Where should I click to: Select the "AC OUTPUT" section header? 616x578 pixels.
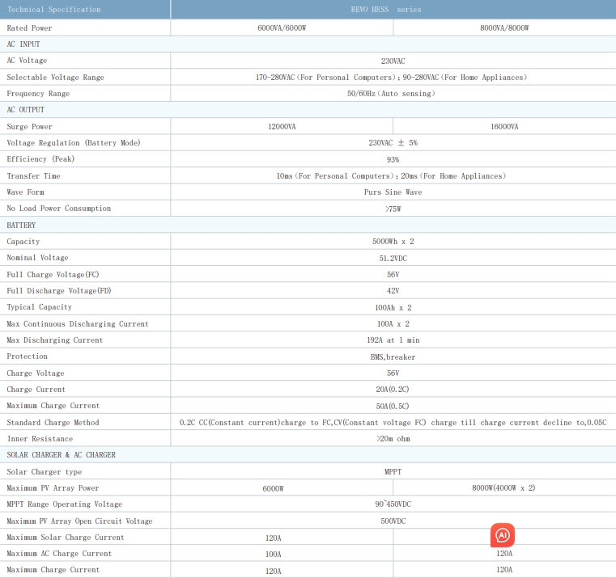click(x=26, y=110)
